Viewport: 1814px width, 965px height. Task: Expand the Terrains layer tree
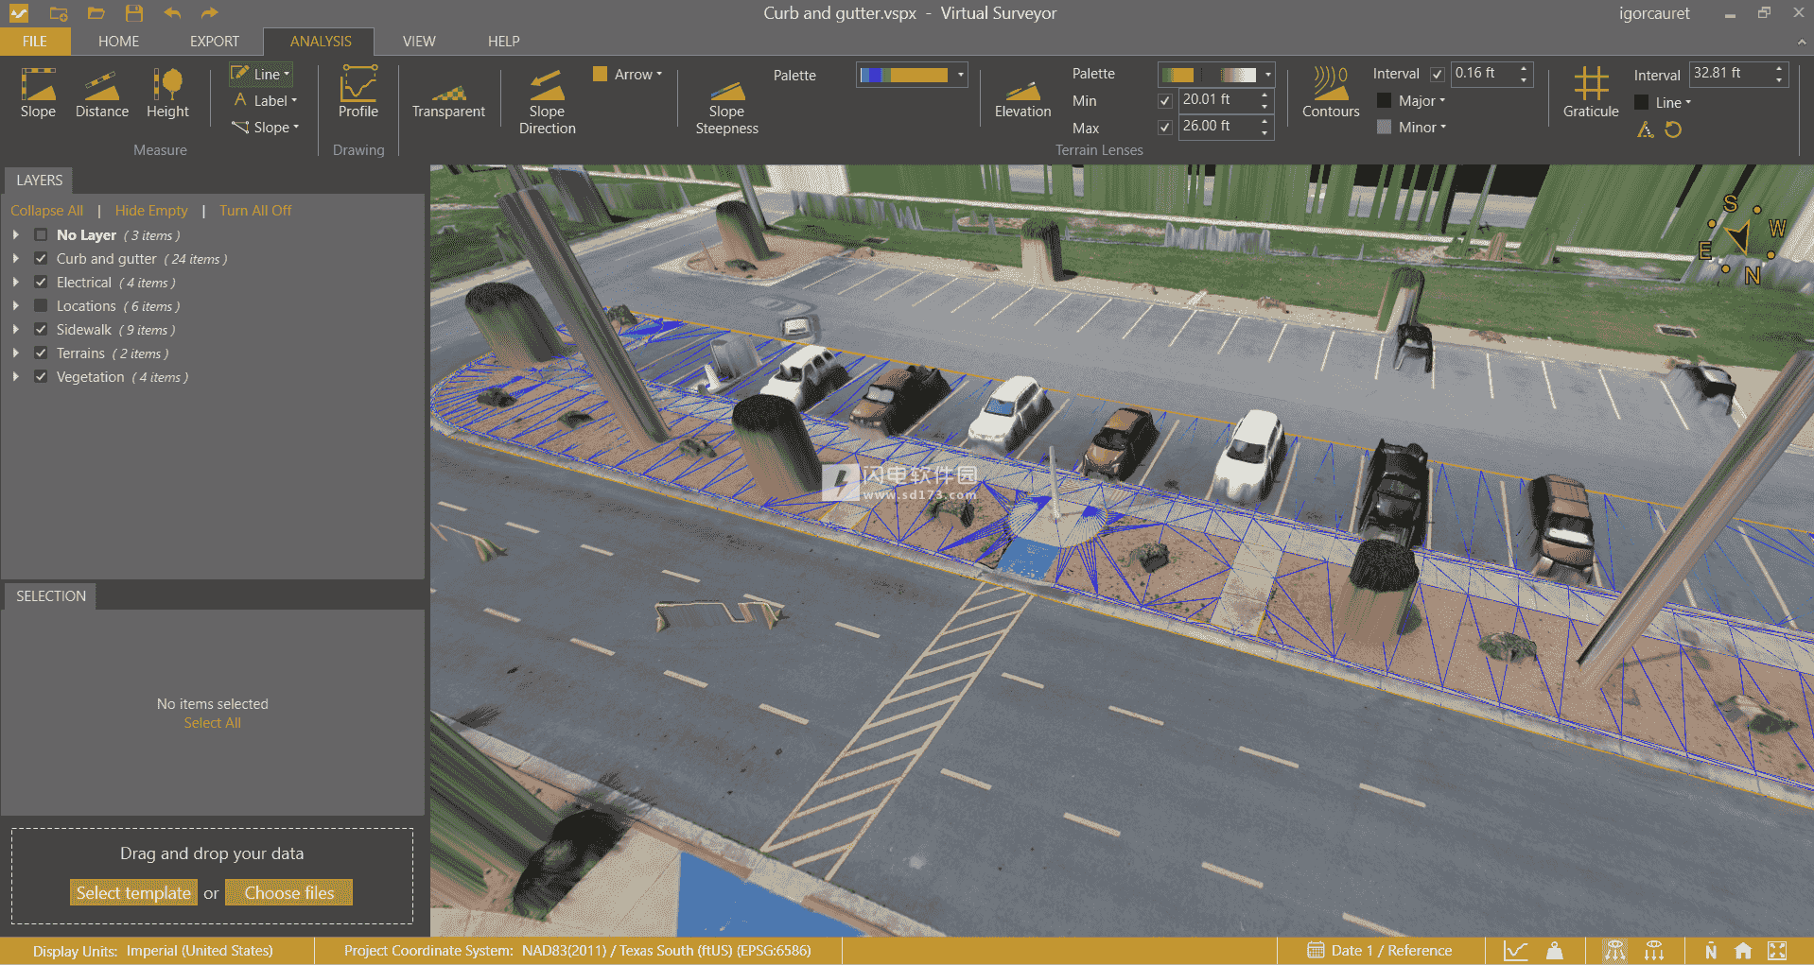pyautogui.click(x=15, y=353)
